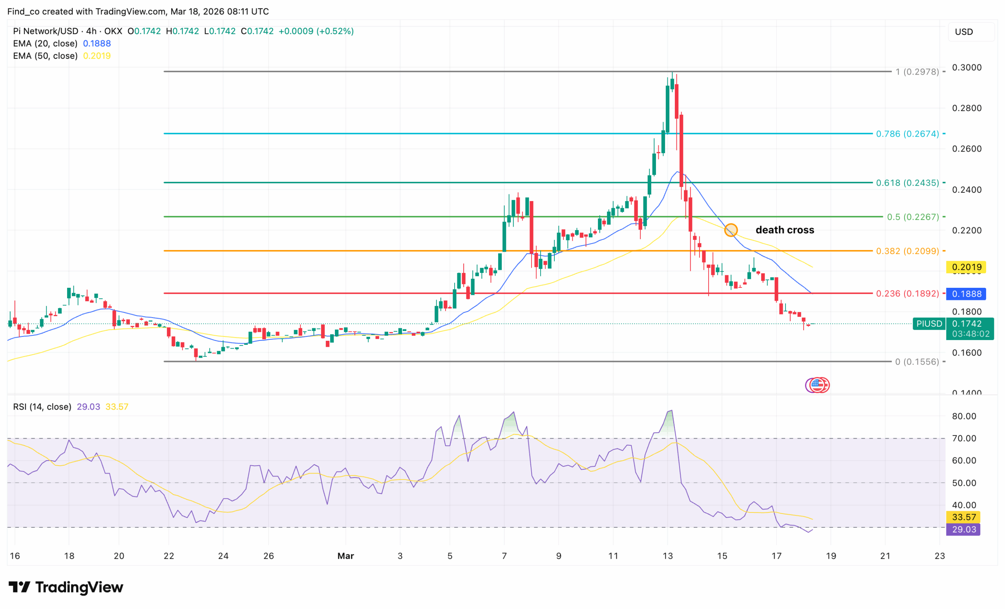Viewport: 1005px width, 609px height.
Task: Click the Fib 0 (0.1556) level label
Action: pos(917,361)
